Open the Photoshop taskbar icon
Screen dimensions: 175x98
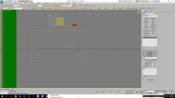click(29, 96)
